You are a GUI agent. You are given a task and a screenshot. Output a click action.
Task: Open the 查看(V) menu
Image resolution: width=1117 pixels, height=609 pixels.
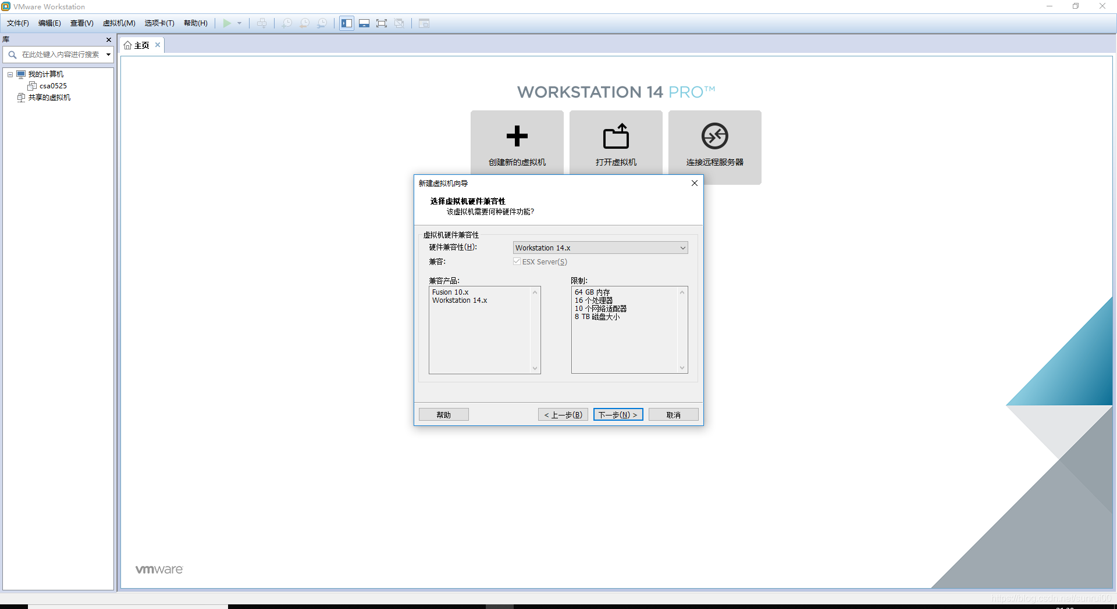pos(82,23)
